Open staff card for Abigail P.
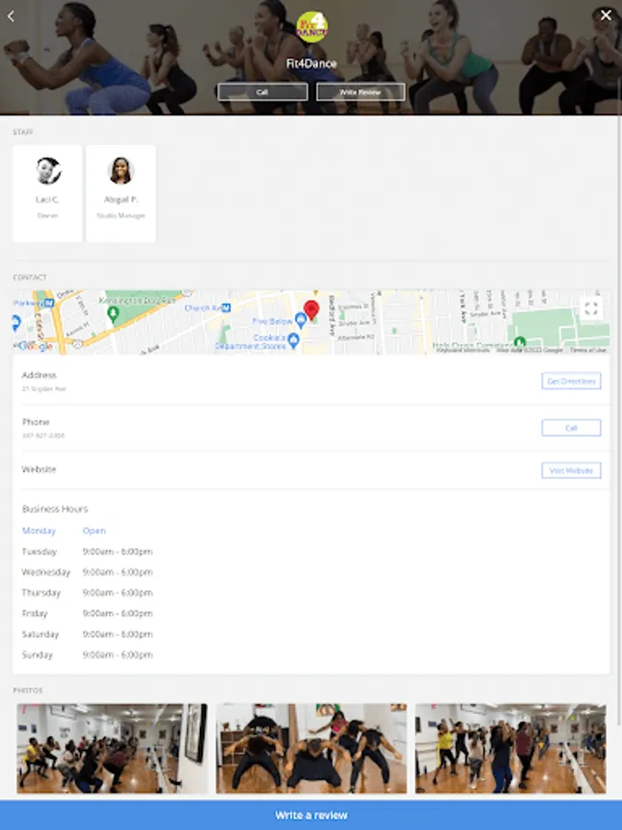 [121, 194]
